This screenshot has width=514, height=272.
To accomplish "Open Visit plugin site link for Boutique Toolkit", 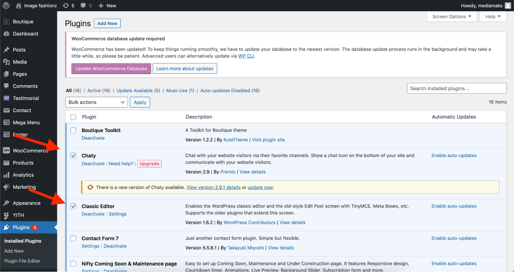I will tap(268, 140).
